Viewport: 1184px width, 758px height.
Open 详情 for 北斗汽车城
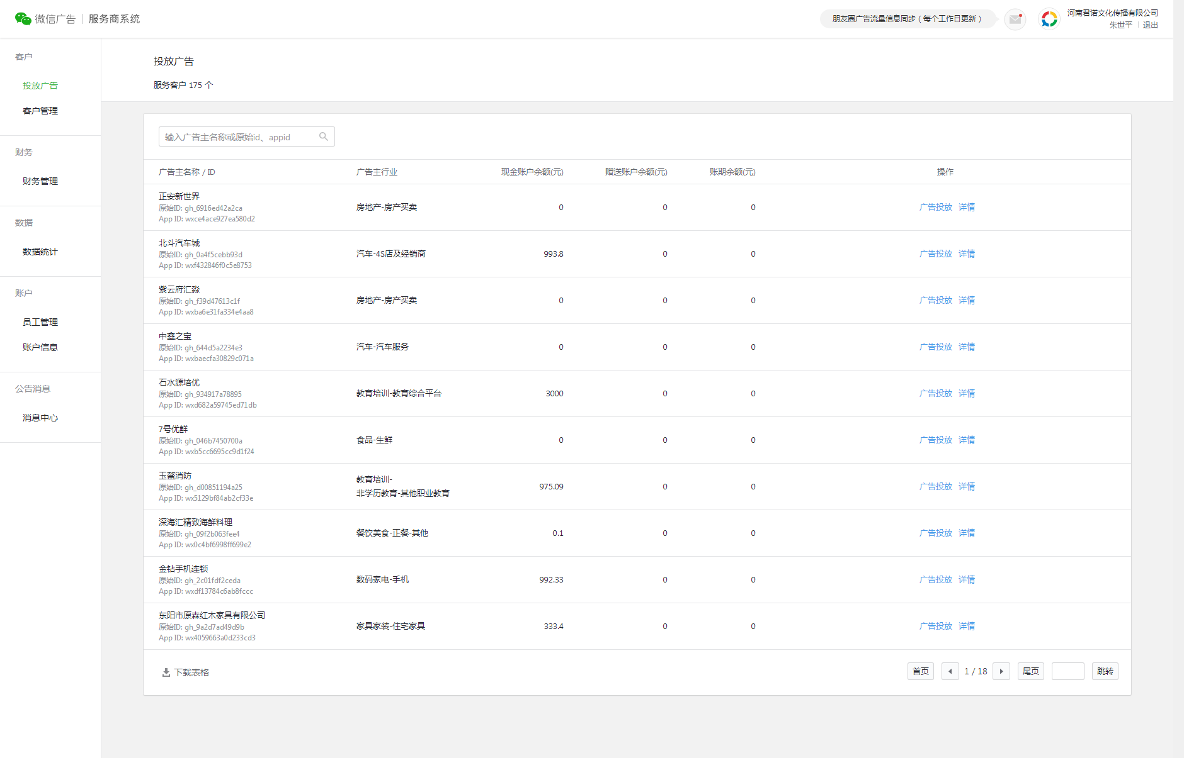pos(966,254)
